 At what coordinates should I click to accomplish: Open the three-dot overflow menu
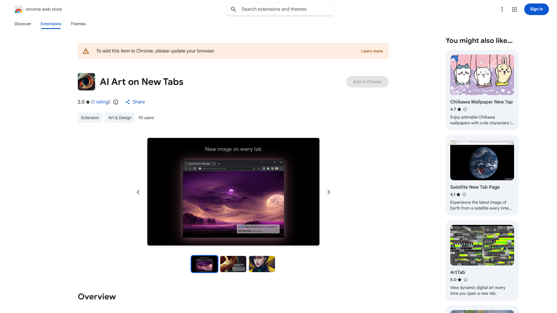[x=502, y=9]
